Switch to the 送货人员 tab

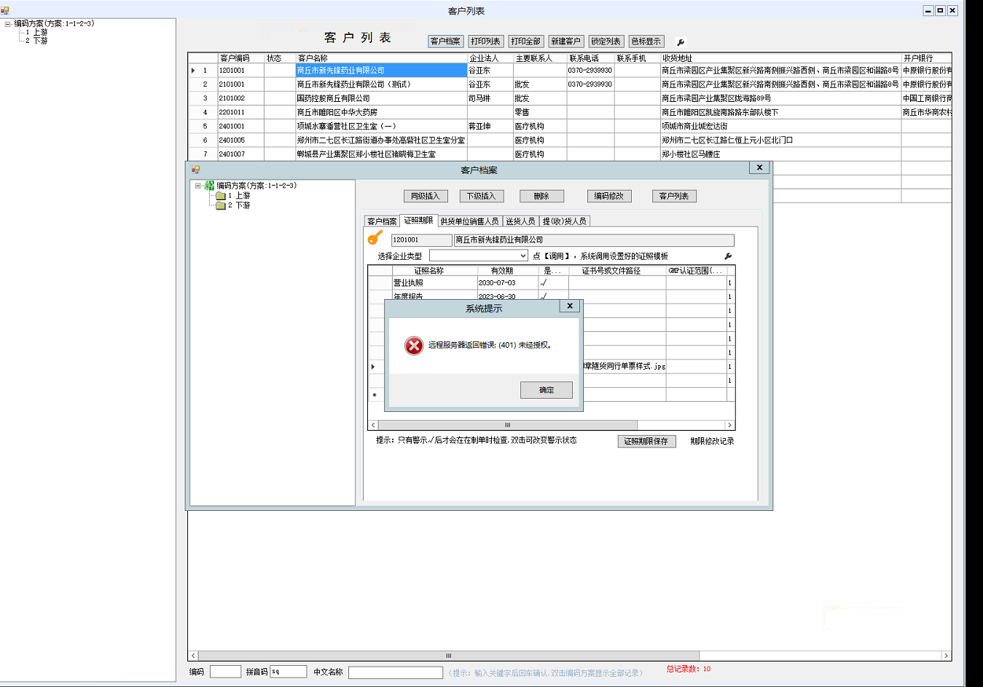coord(520,221)
